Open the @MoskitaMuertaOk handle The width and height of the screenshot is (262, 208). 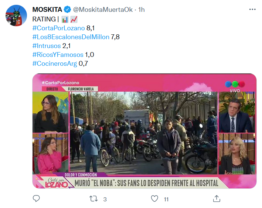tap(103, 10)
